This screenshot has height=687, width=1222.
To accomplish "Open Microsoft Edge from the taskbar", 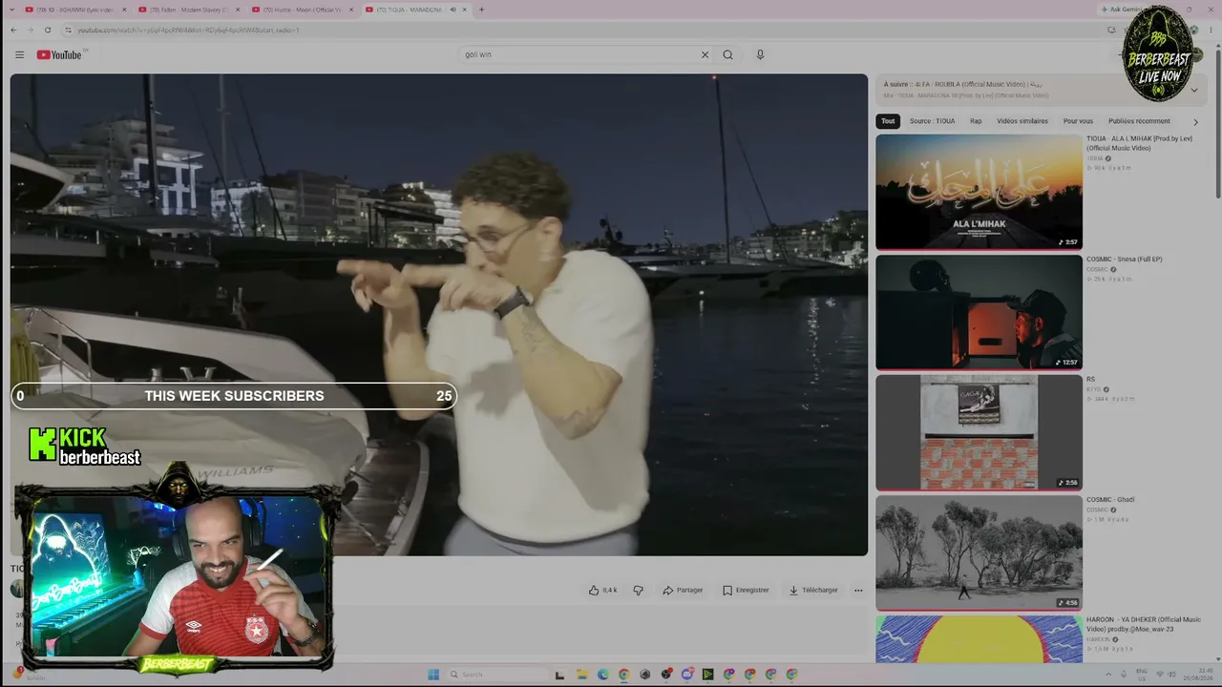I will point(602,675).
